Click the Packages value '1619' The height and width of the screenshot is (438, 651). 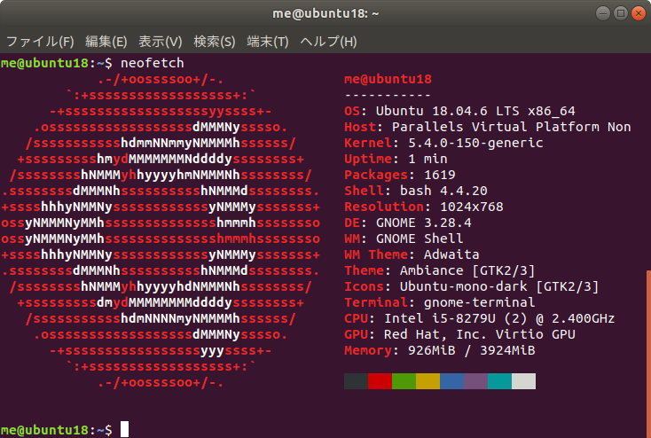[440, 175]
